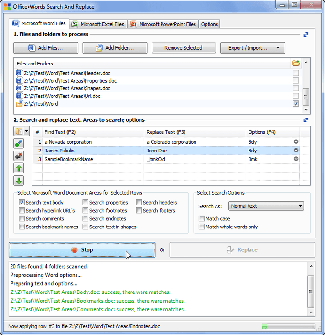Expand the Files and folders section
The width and height of the screenshot is (325, 335).
click(x=306, y=34)
